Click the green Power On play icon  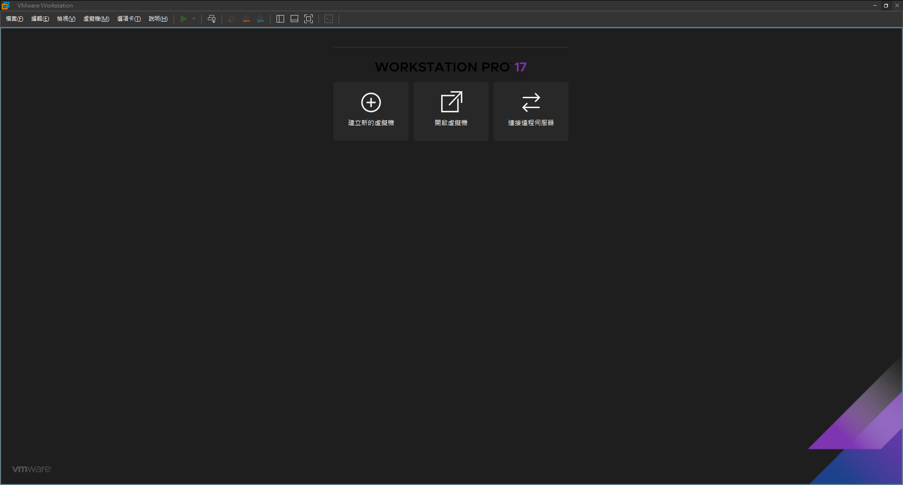click(183, 19)
